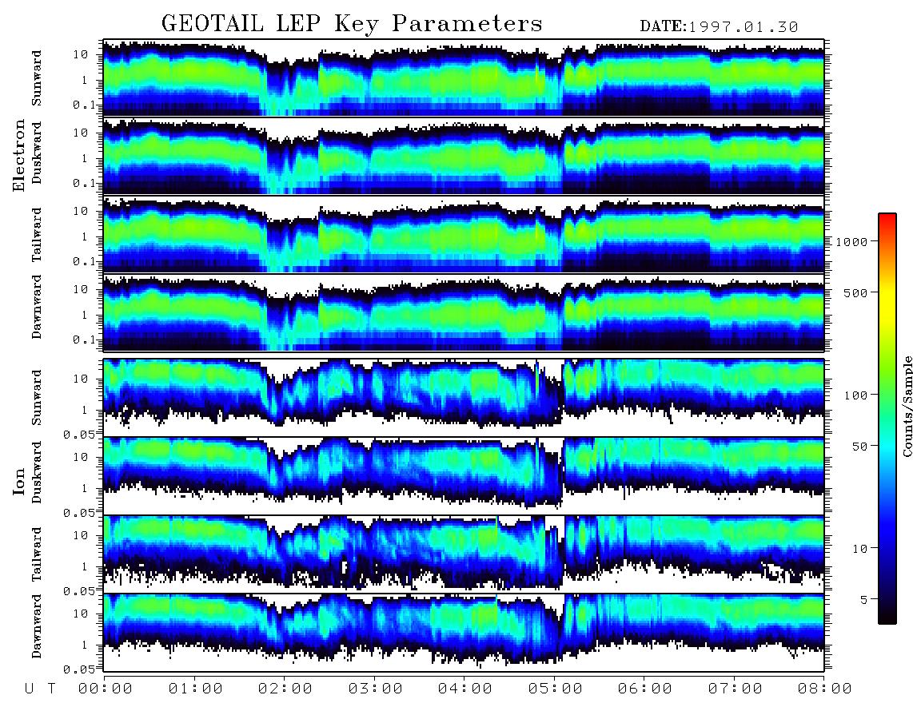The height and width of the screenshot is (703, 913).
Task: Click the 0.1 tick of Electron Tailward axis
Action: [86, 262]
